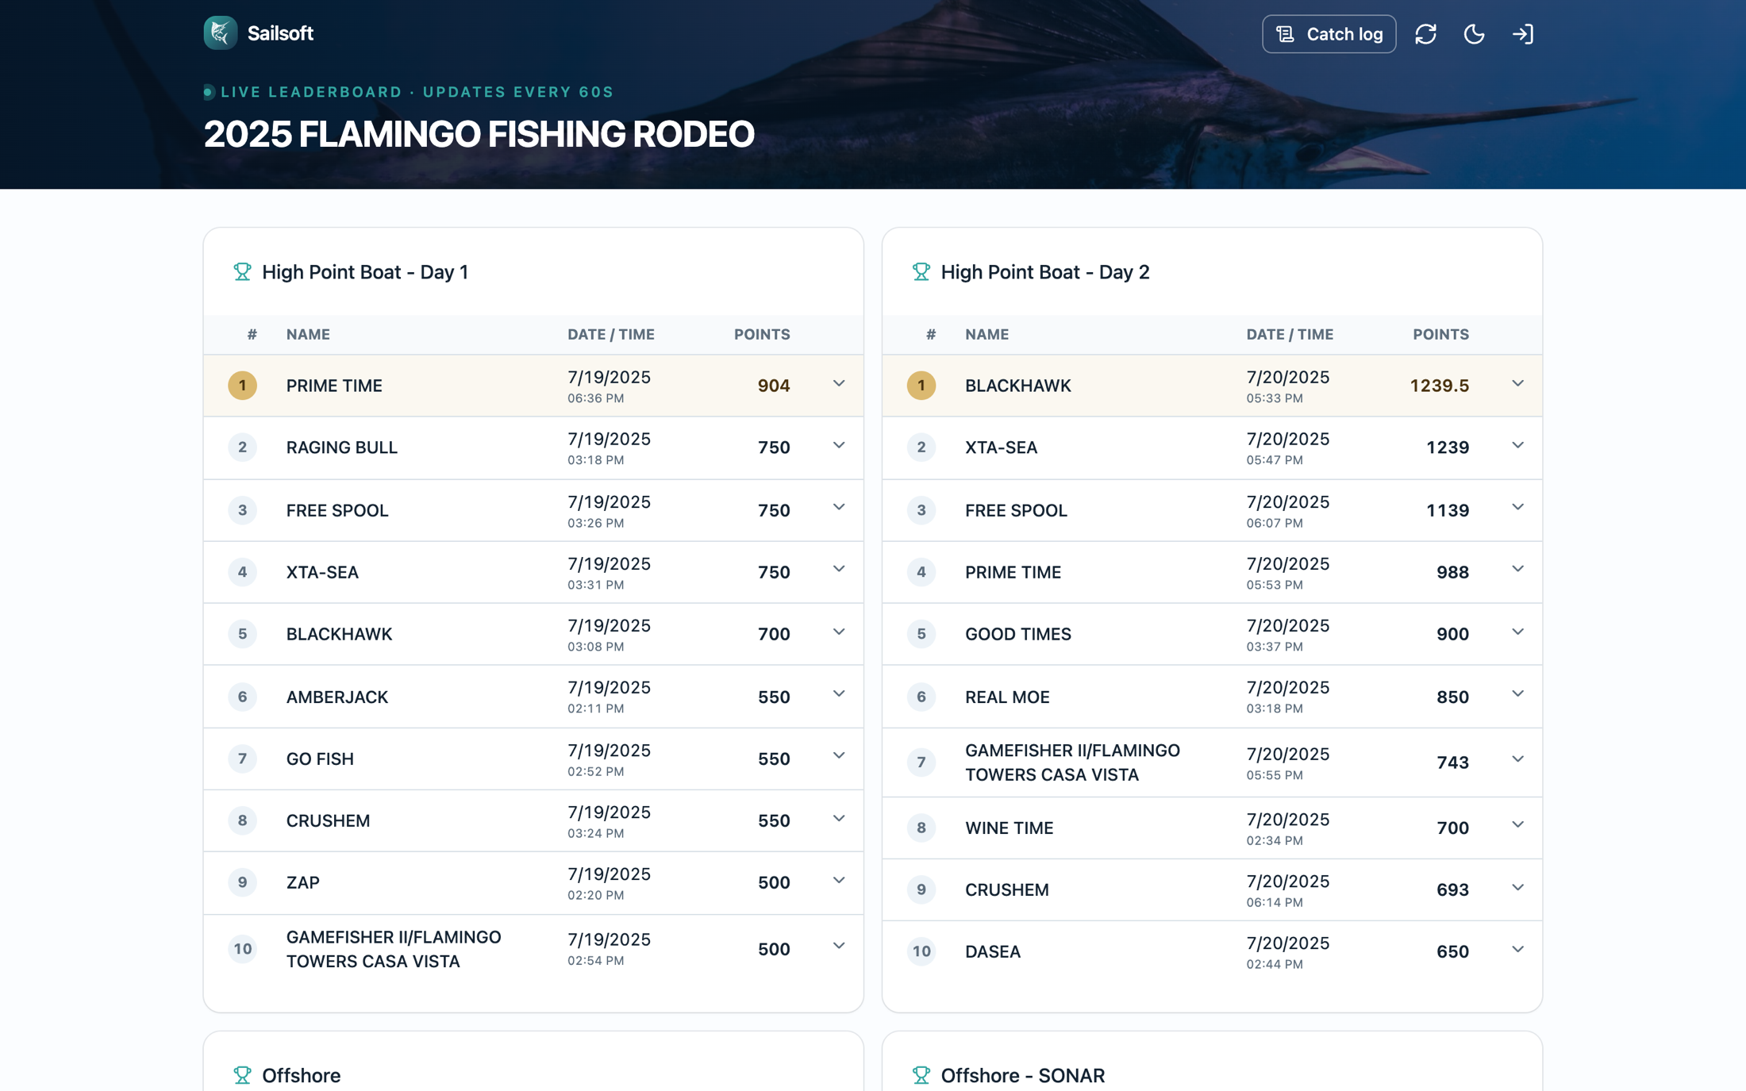This screenshot has width=1746, height=1091.
Task: Select WINE TIME boat name
Action: click(1009, 828)
